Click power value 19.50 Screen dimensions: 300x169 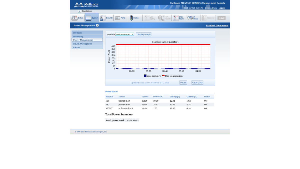point(156,101)
